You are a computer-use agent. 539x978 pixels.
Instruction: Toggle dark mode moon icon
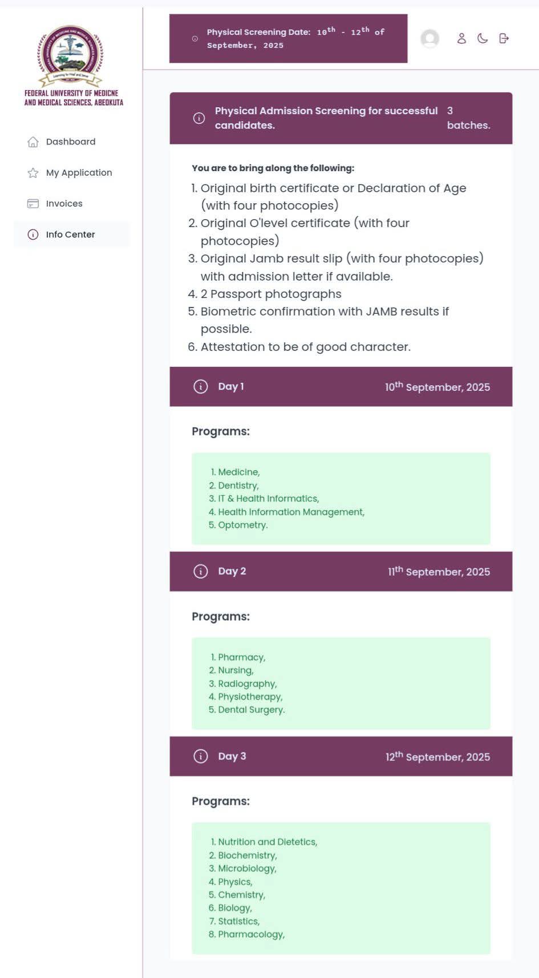click(x=483, y=38)
